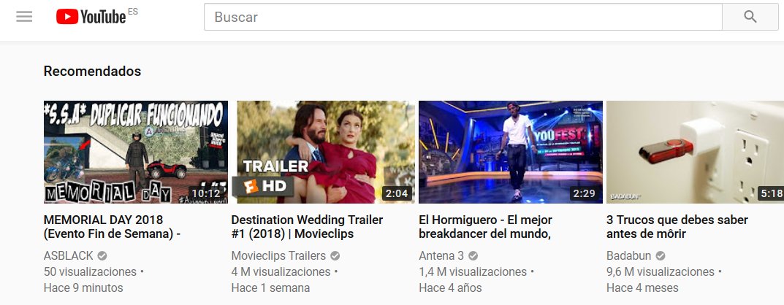
Task: Click the 2:29 duration badge
Action: [x=585, y=193]
